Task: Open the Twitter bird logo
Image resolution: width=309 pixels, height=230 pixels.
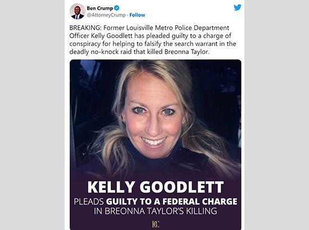Action: (x=238, y=8)
